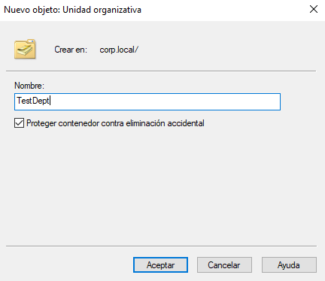Confirm with the Aceptar button
The width and height of the screenshot is (325, 281).
(160, 265)
